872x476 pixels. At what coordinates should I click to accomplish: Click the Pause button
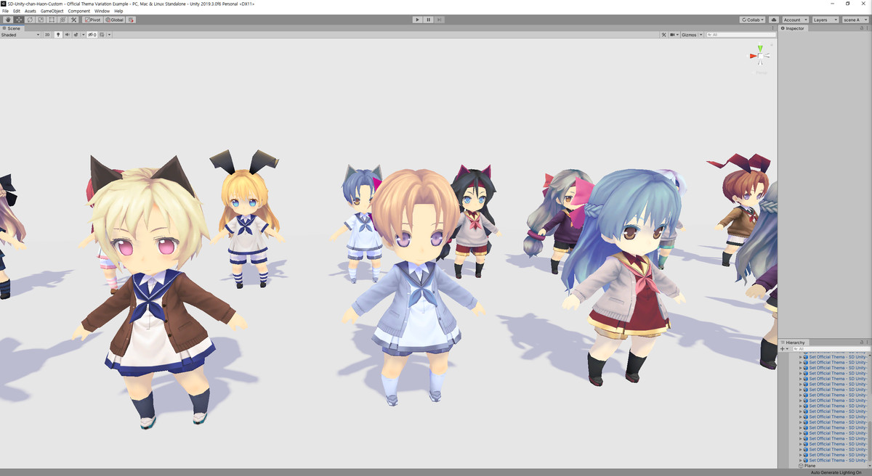[x=429, y=20]
